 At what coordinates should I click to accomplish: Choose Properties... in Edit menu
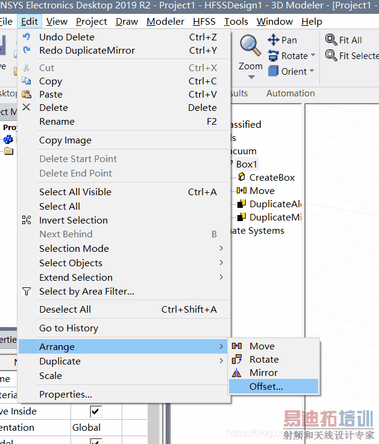click(124, 394)
